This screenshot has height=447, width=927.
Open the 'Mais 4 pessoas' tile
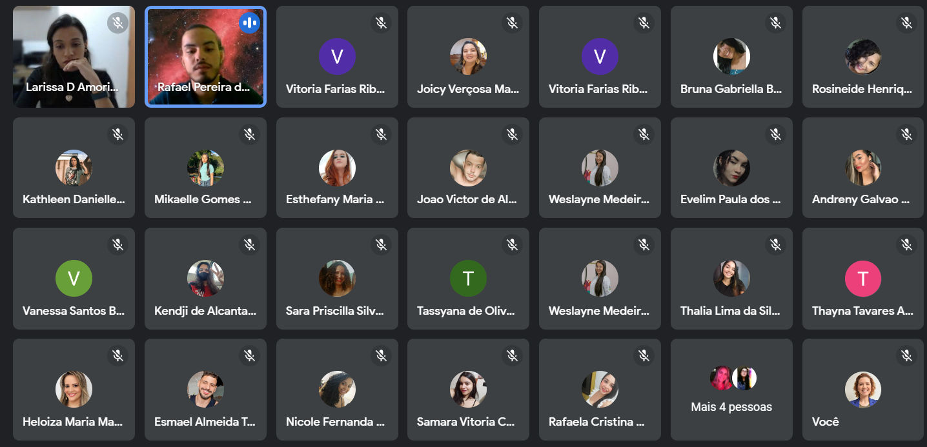pos(731,390)
